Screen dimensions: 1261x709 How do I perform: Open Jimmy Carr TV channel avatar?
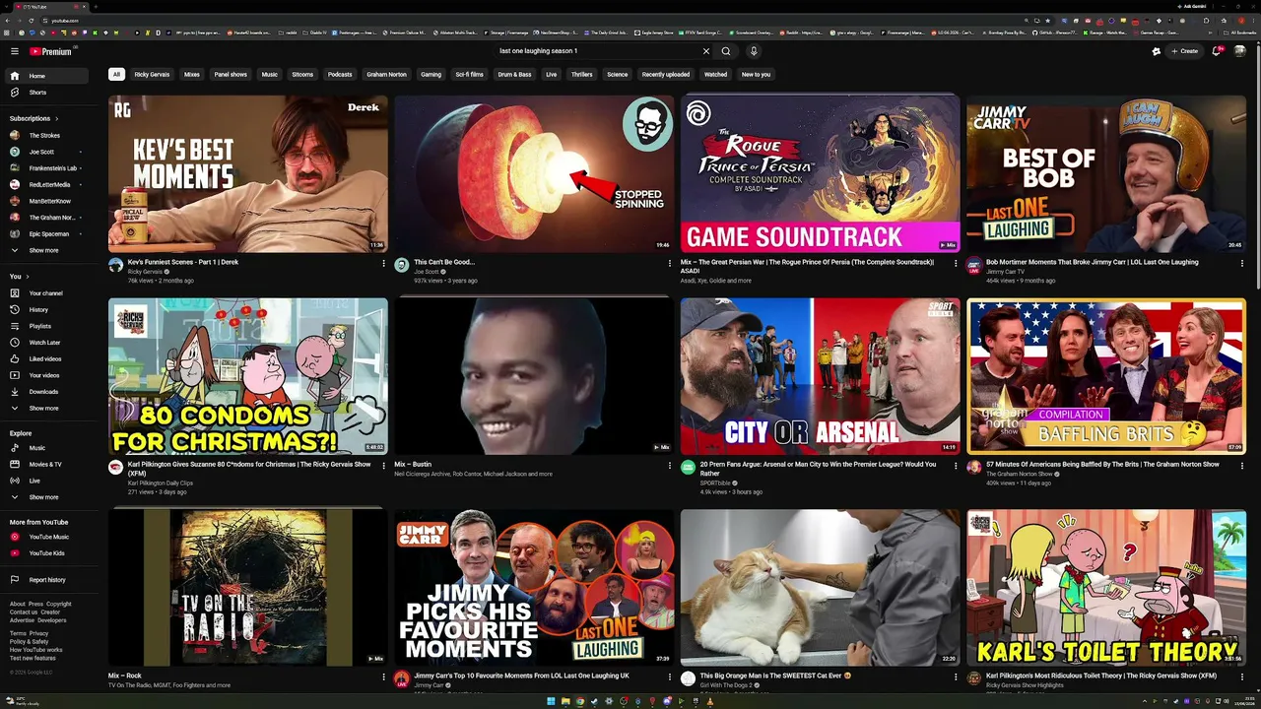[x=973, y=265]
